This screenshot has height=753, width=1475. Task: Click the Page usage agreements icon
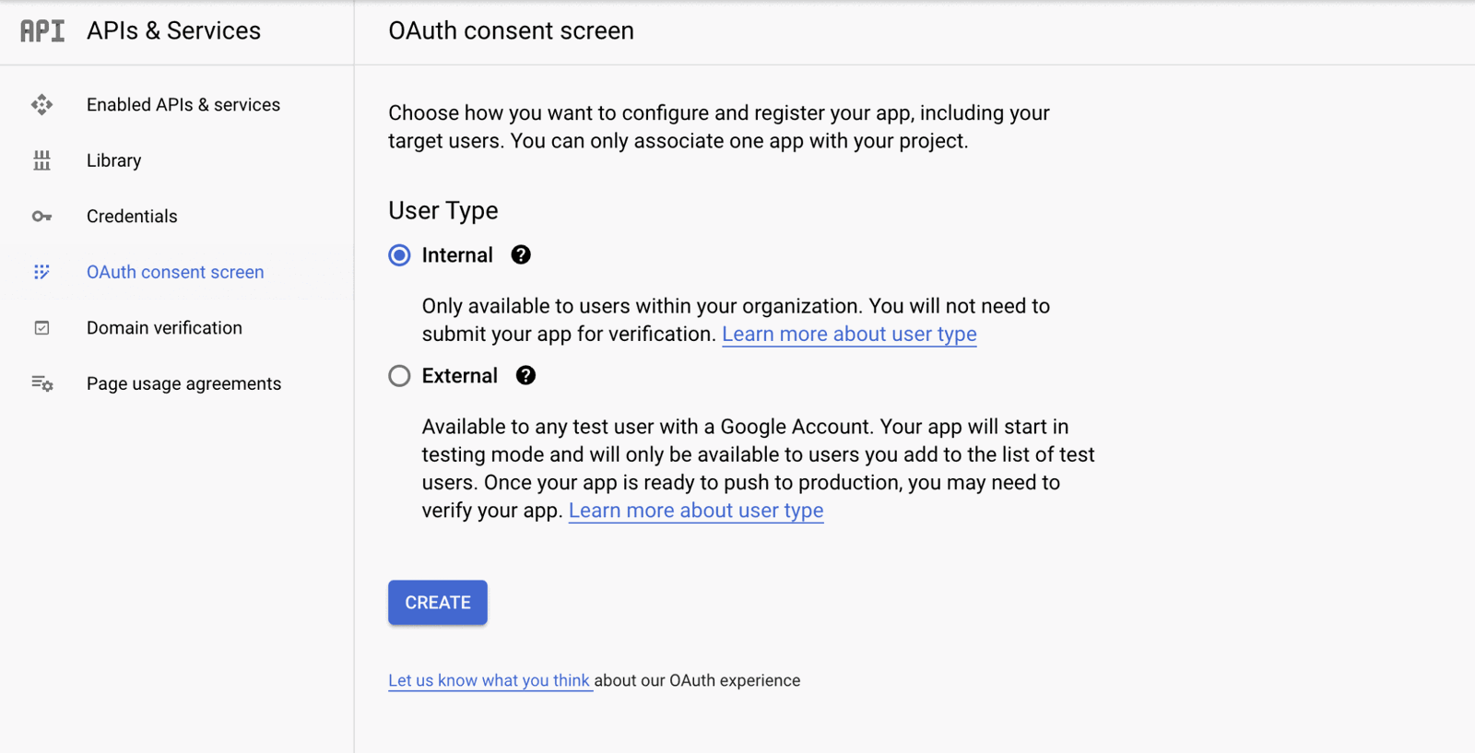coord(41,383)
